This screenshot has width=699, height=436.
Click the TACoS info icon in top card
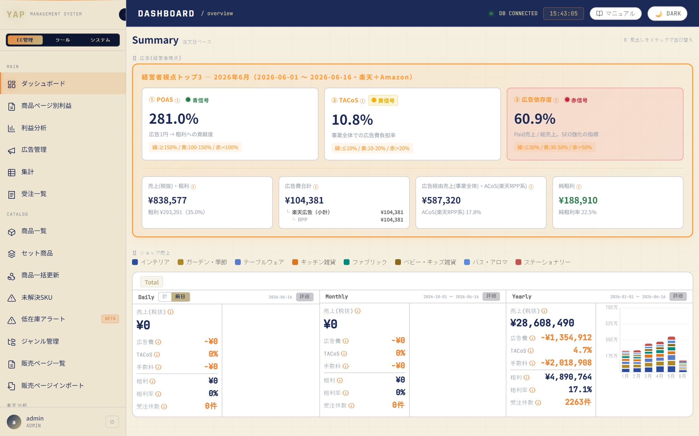[362, 101]
